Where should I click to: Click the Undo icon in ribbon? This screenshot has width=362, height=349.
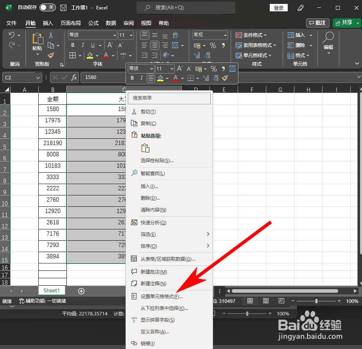pyautogui.click(x=12, y=35)
